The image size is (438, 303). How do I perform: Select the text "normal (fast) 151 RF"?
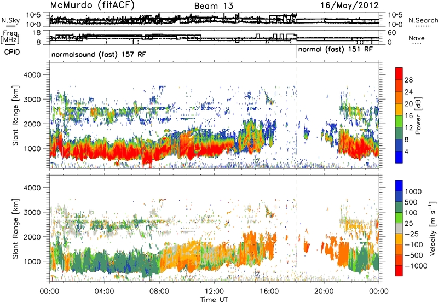click(x=335, y=50)
